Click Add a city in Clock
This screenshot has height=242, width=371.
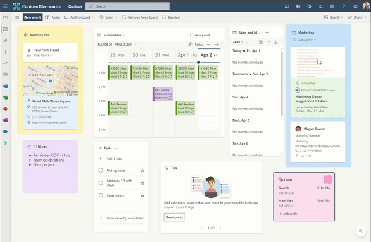[289, 214]
